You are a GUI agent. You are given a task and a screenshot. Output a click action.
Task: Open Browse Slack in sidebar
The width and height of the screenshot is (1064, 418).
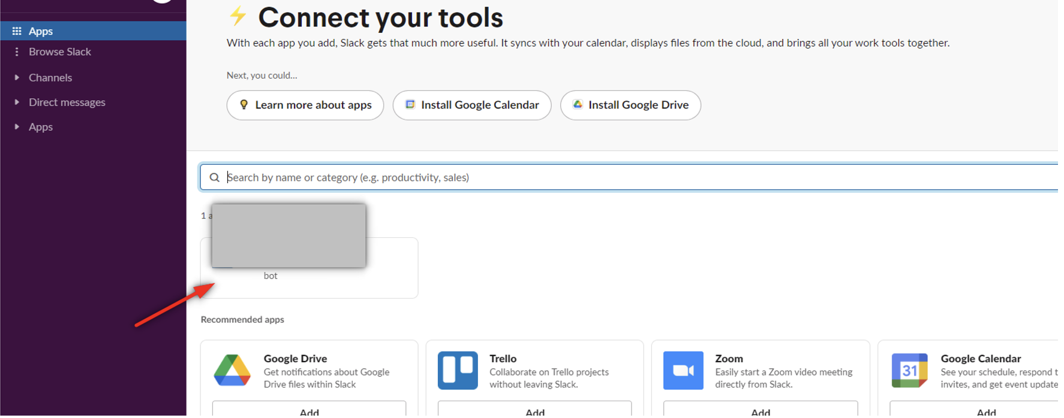(60, 52)
